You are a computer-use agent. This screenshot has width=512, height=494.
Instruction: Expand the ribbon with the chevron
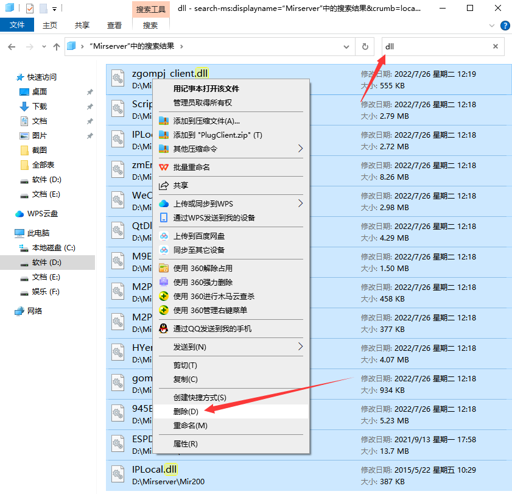click(492, 26)
